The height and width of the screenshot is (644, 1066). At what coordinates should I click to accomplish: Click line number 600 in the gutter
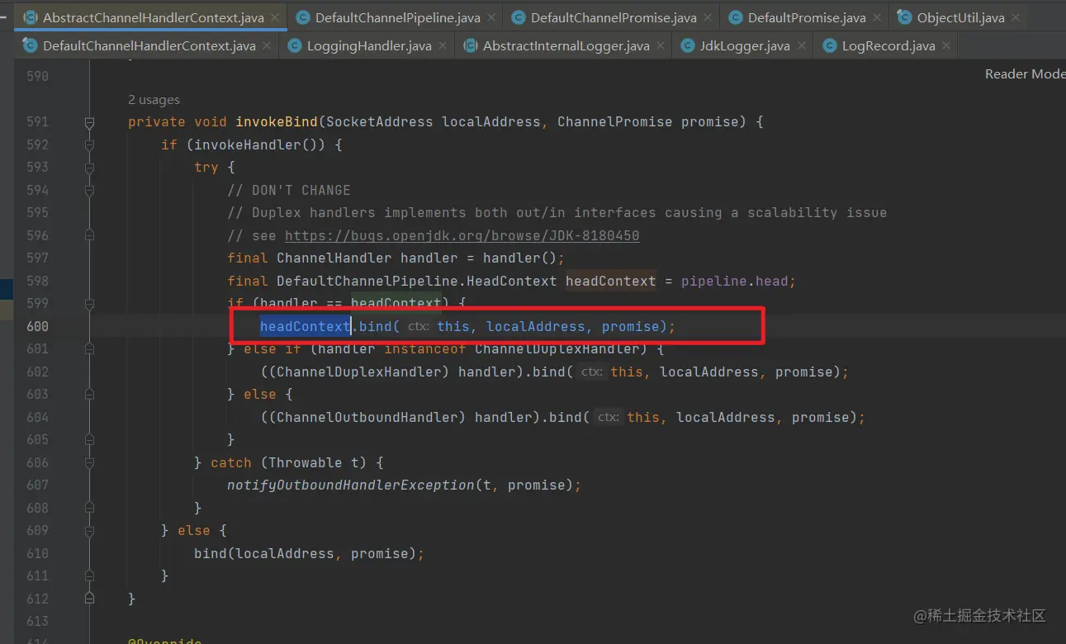click(37, 326)
